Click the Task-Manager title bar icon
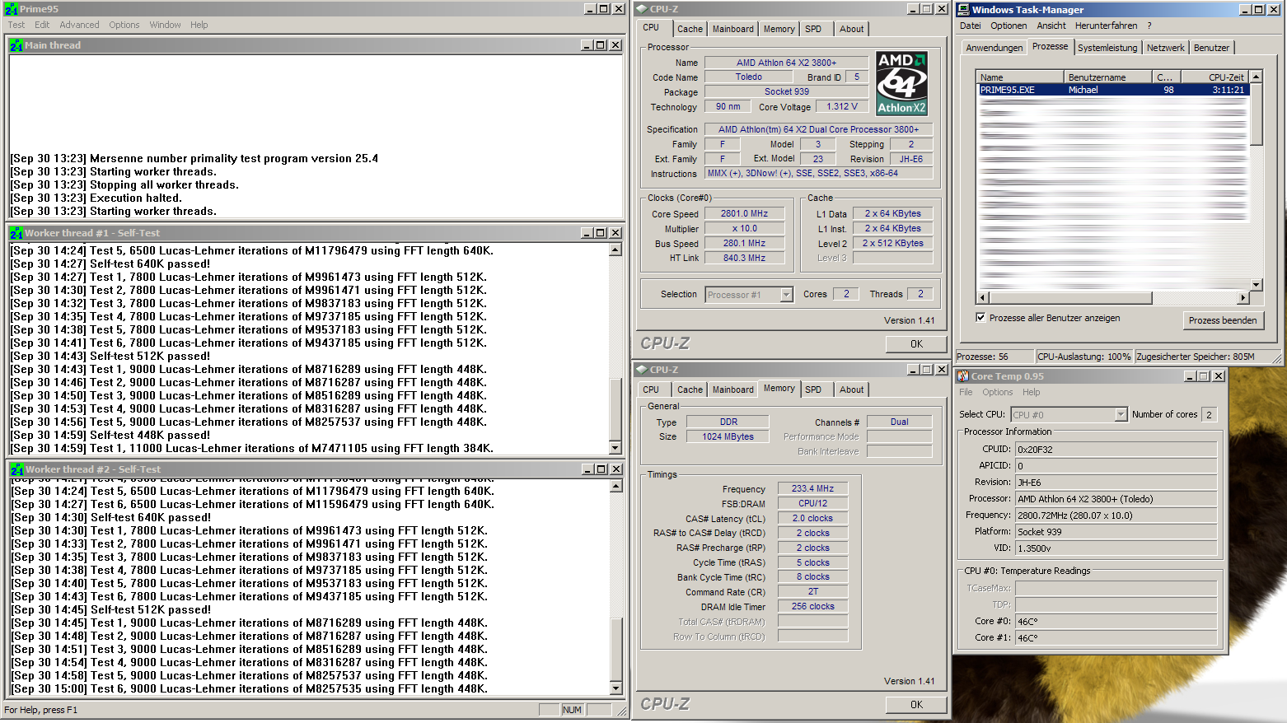1287x723 pixels. (963, 10)
